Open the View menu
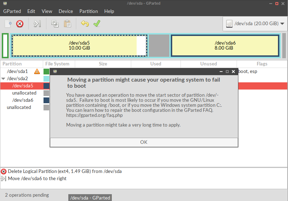The image size is (288, 201). pyautogui.click(x=47, y=11)
